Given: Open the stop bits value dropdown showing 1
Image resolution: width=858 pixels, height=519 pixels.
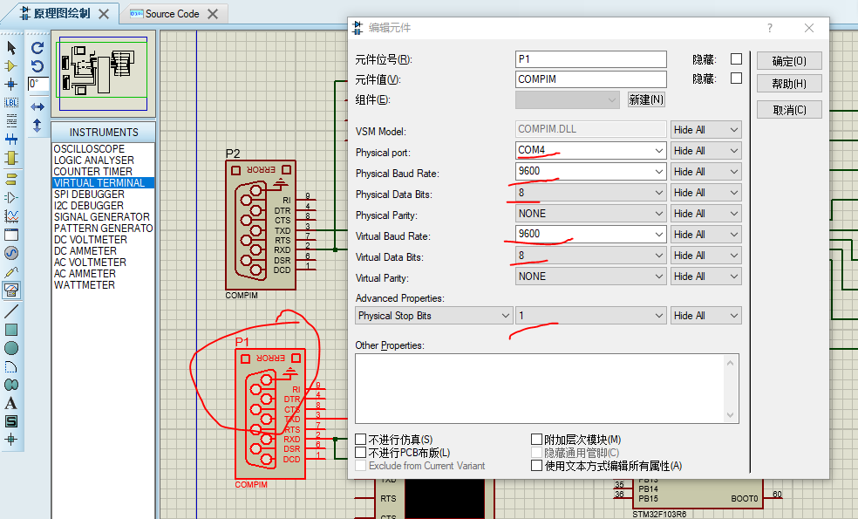Looking at the screenshot, I should point(591,316).
